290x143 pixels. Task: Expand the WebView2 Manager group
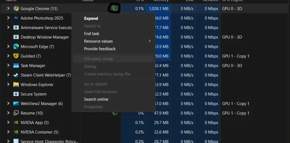[8, 103]
